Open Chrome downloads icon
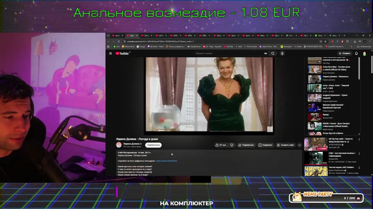 pyautogui.click(x=355, y=42)
